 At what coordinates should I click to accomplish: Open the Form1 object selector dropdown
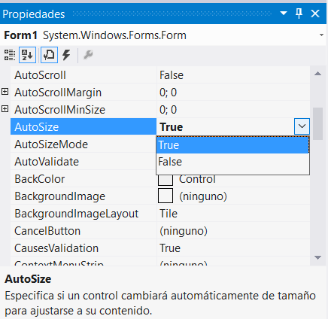click(x=321, y=35)
